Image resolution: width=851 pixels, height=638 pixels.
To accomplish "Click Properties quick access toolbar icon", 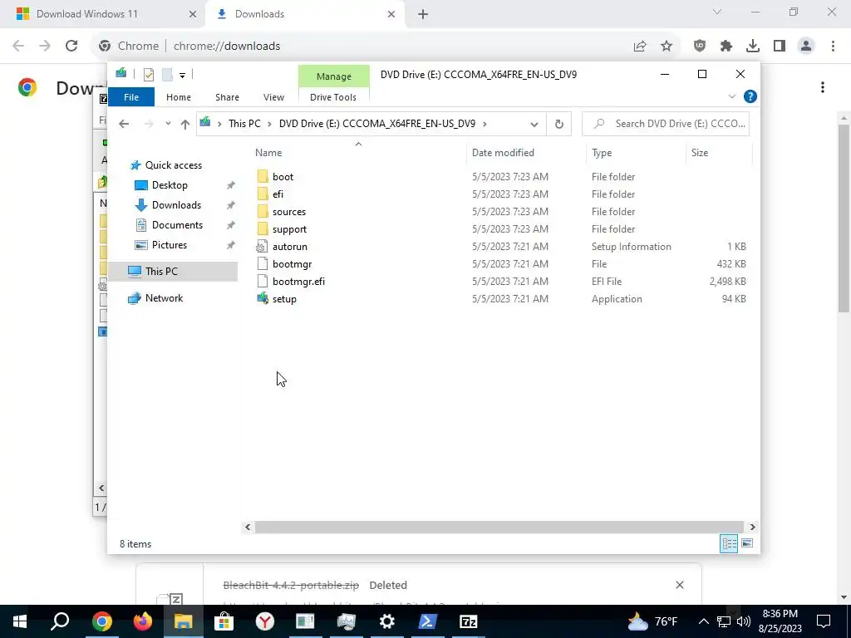I will point(149,74).
